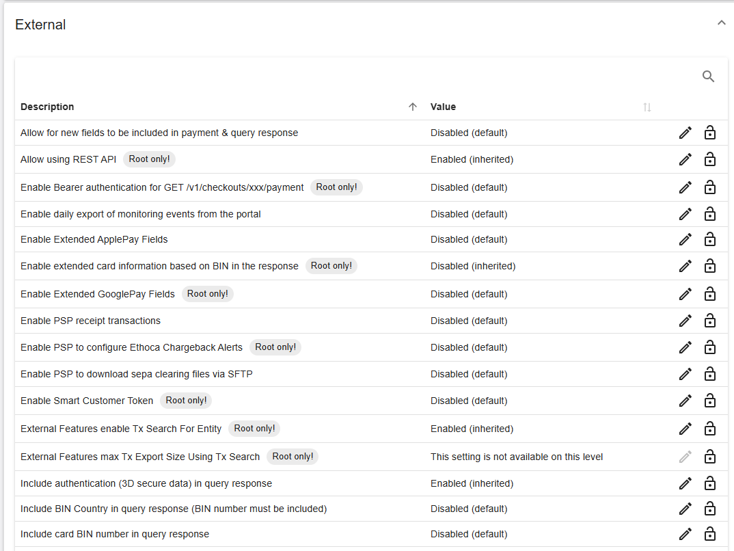The width and height of the screenshot is (734, 551).
Task: Toggle the lock for Allow for new fields
Action: click(x=709, y=133)
